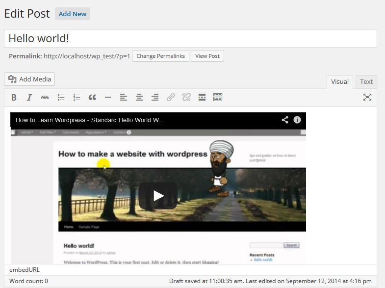
Task: Insert Read More tag
Action: (202, 98)
